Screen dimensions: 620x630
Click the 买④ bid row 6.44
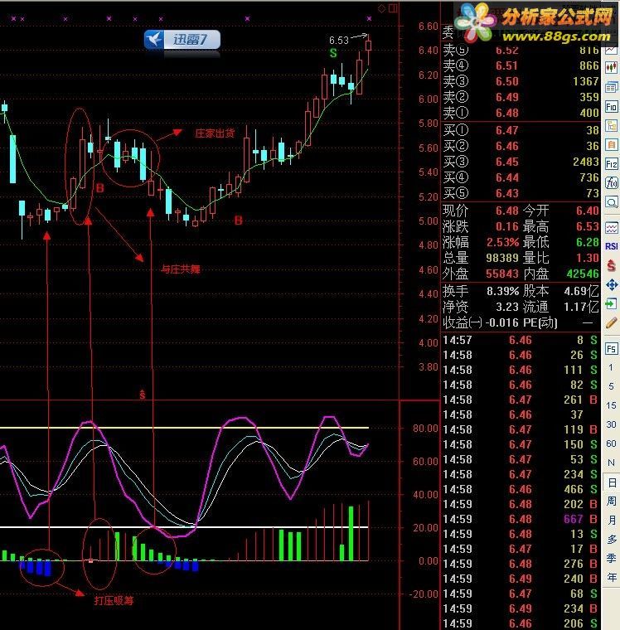pyautogui.click(x=521, y=177)
